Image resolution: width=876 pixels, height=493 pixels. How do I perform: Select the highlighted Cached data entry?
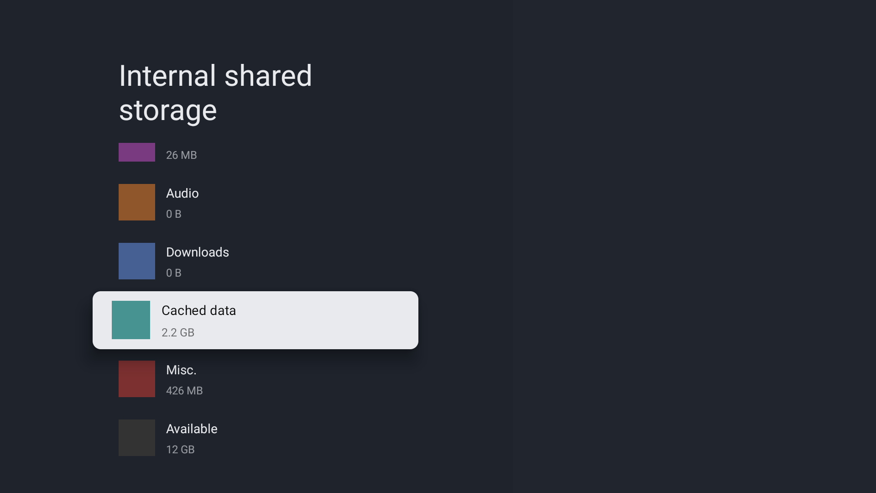pyautogui.click(x=255, y=320)
